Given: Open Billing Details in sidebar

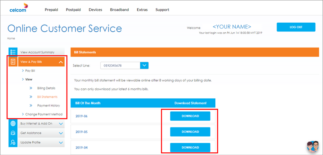Looking at the screenshot, I should pyautogui.click(x=46, y=88).
